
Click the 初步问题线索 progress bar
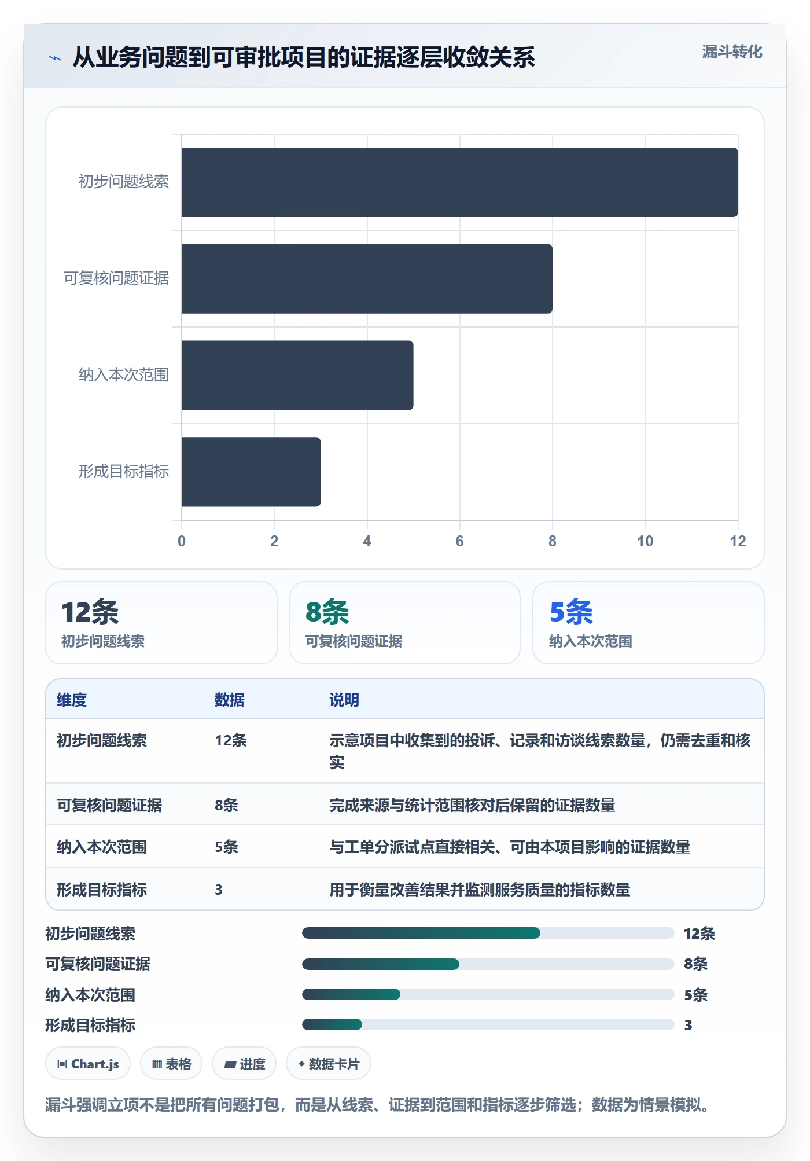click(488, 933)
